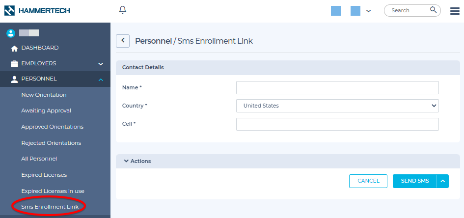
Task: Collapse the Actions section
Action: 126,161
